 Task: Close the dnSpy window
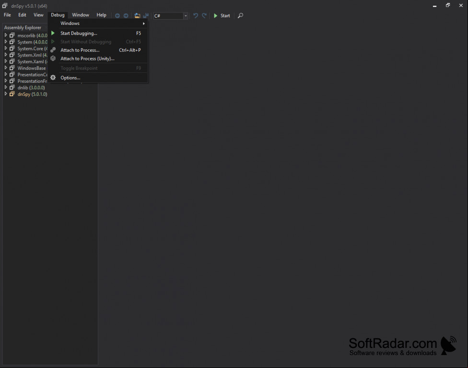coord(461,5)
